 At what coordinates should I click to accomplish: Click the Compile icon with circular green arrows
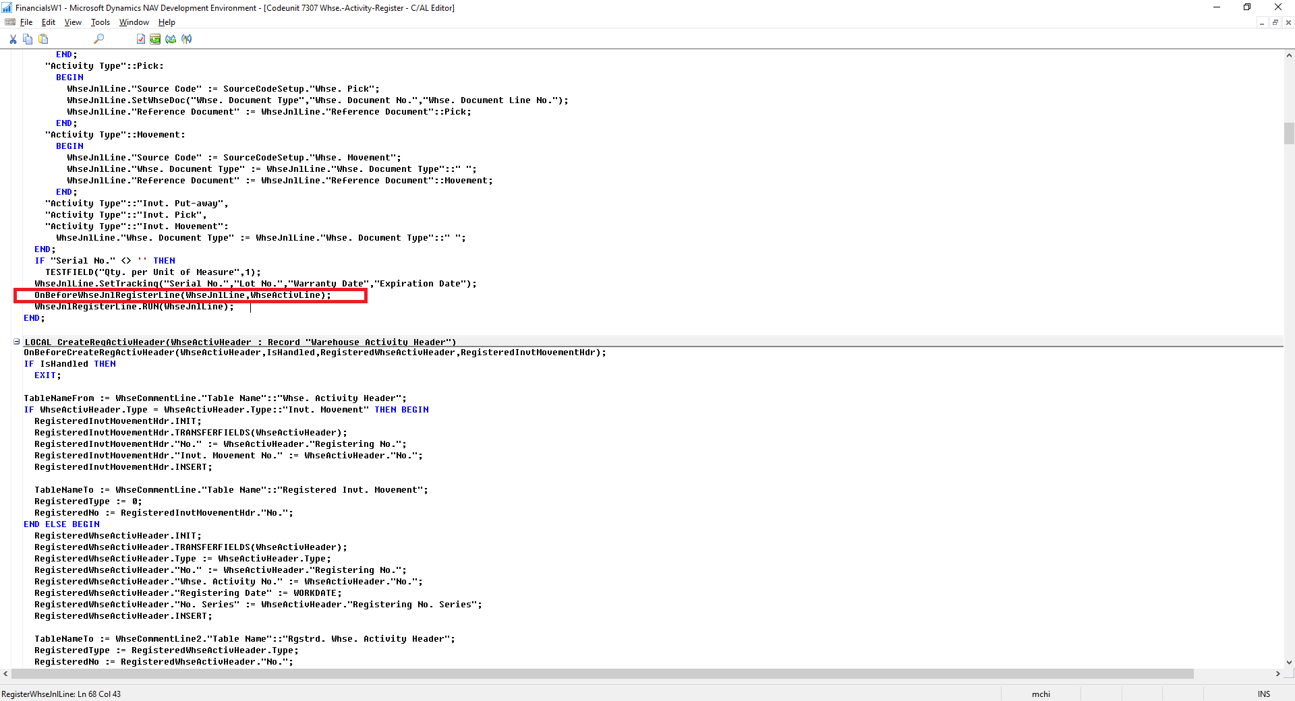171,39
